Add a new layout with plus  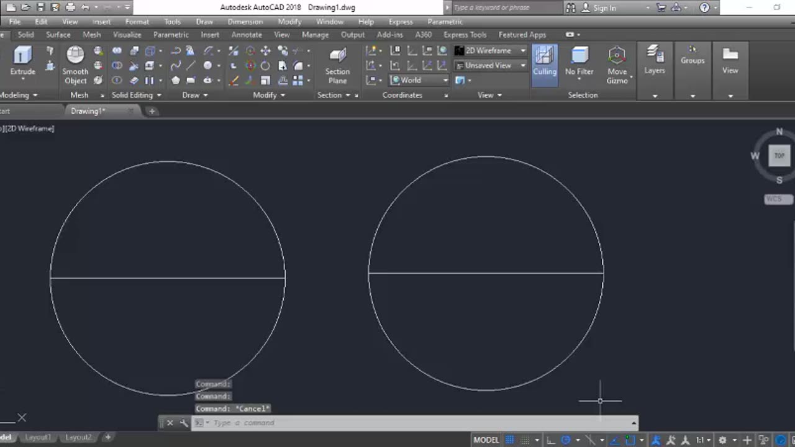107,438
